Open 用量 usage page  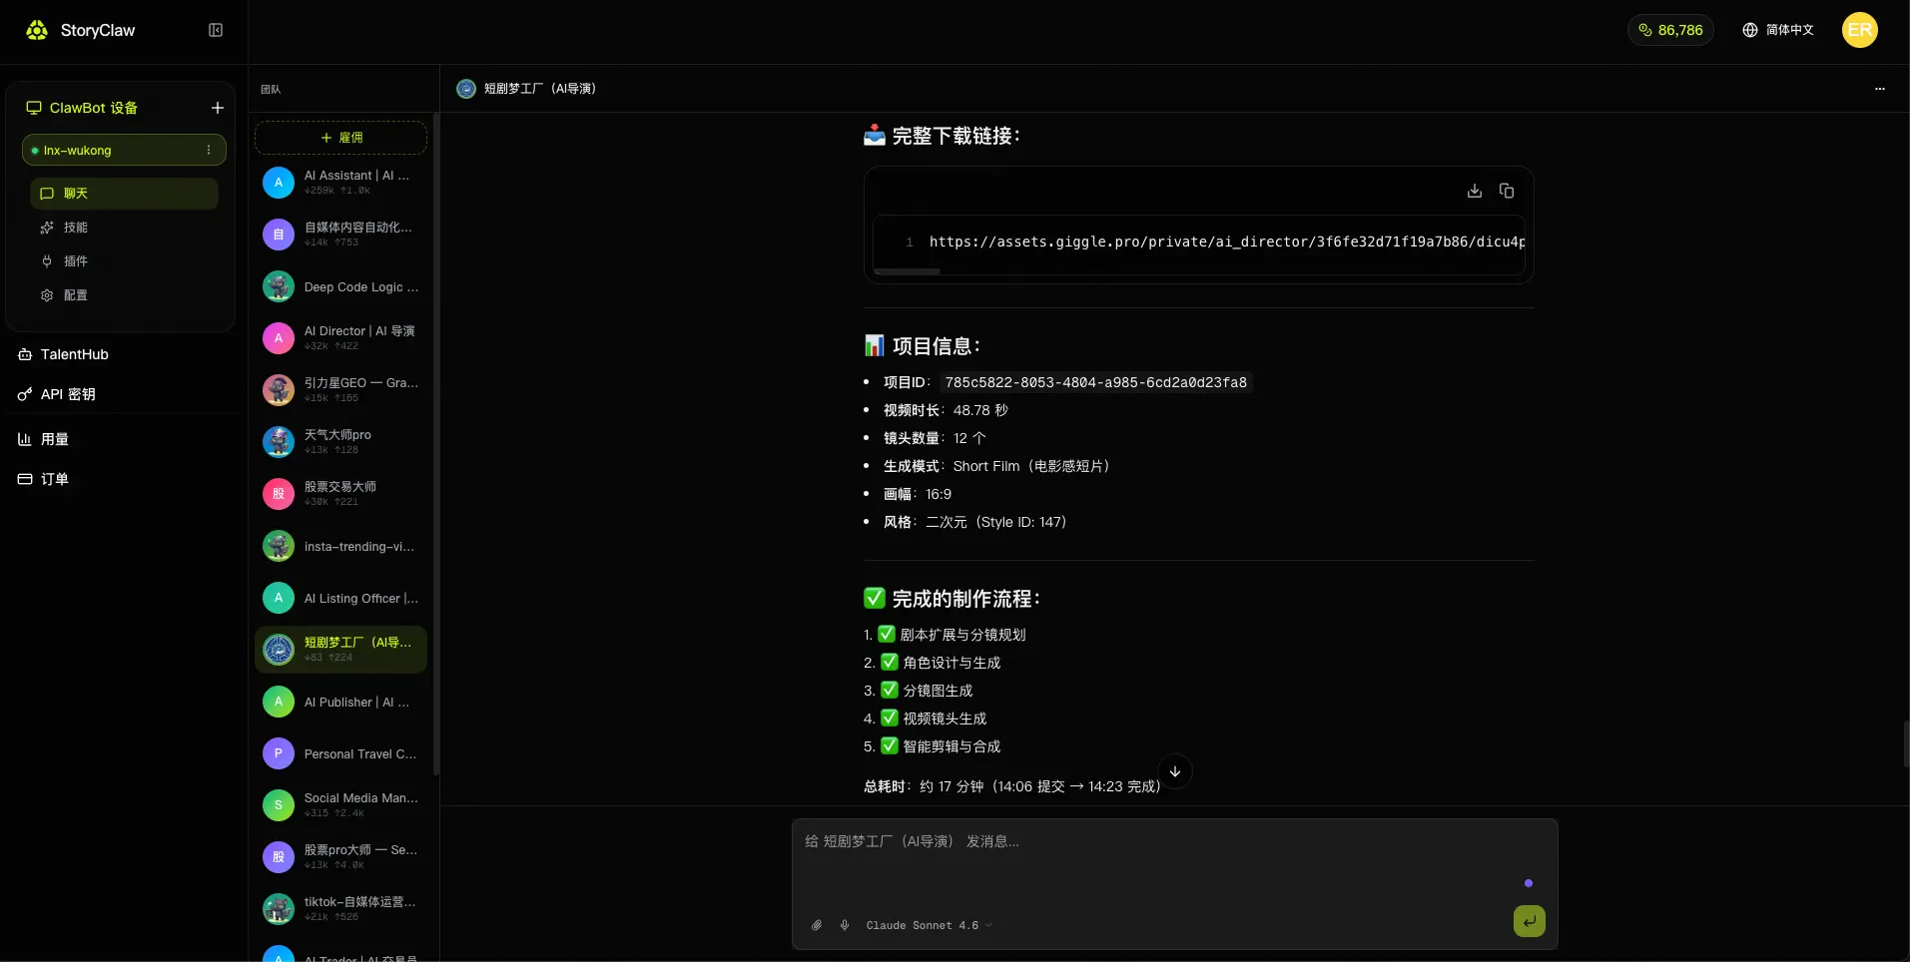pyautogui.click(x=43, y=439)
